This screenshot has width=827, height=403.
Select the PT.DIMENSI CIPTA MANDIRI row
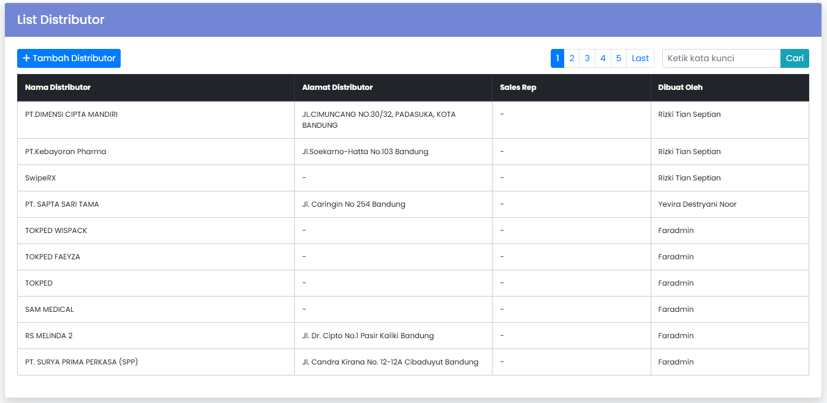tap(71, 114)
